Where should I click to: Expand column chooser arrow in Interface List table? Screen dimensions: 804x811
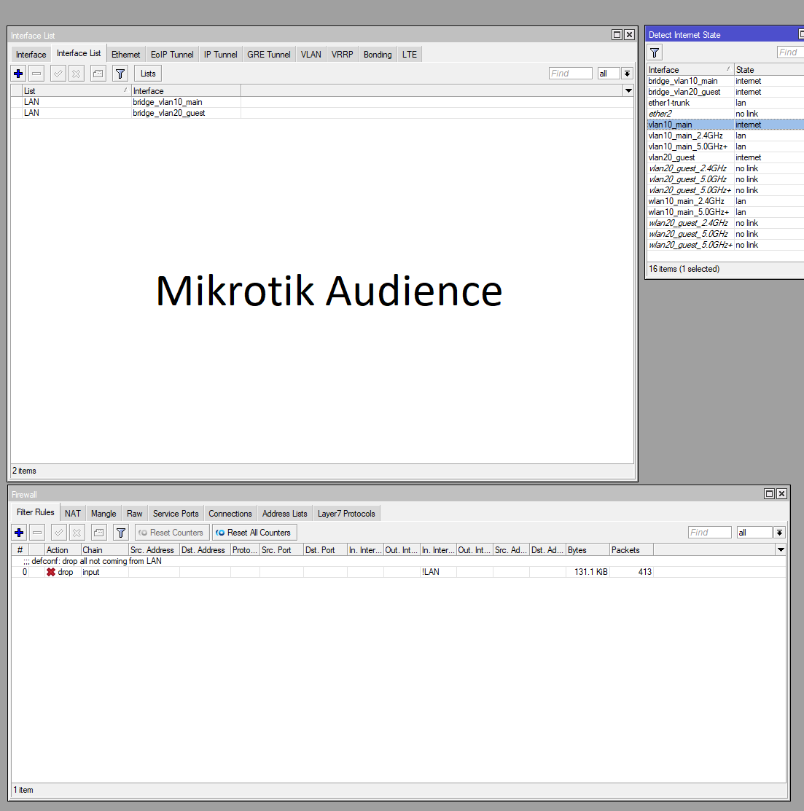(x=628, y=91)
